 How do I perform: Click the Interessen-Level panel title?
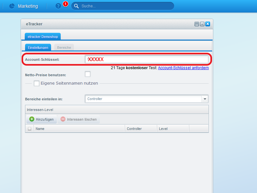(40, 110)
